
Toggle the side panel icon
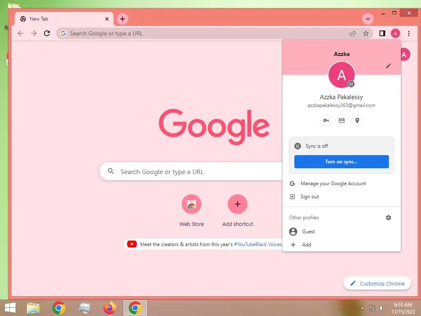(382, 33)
